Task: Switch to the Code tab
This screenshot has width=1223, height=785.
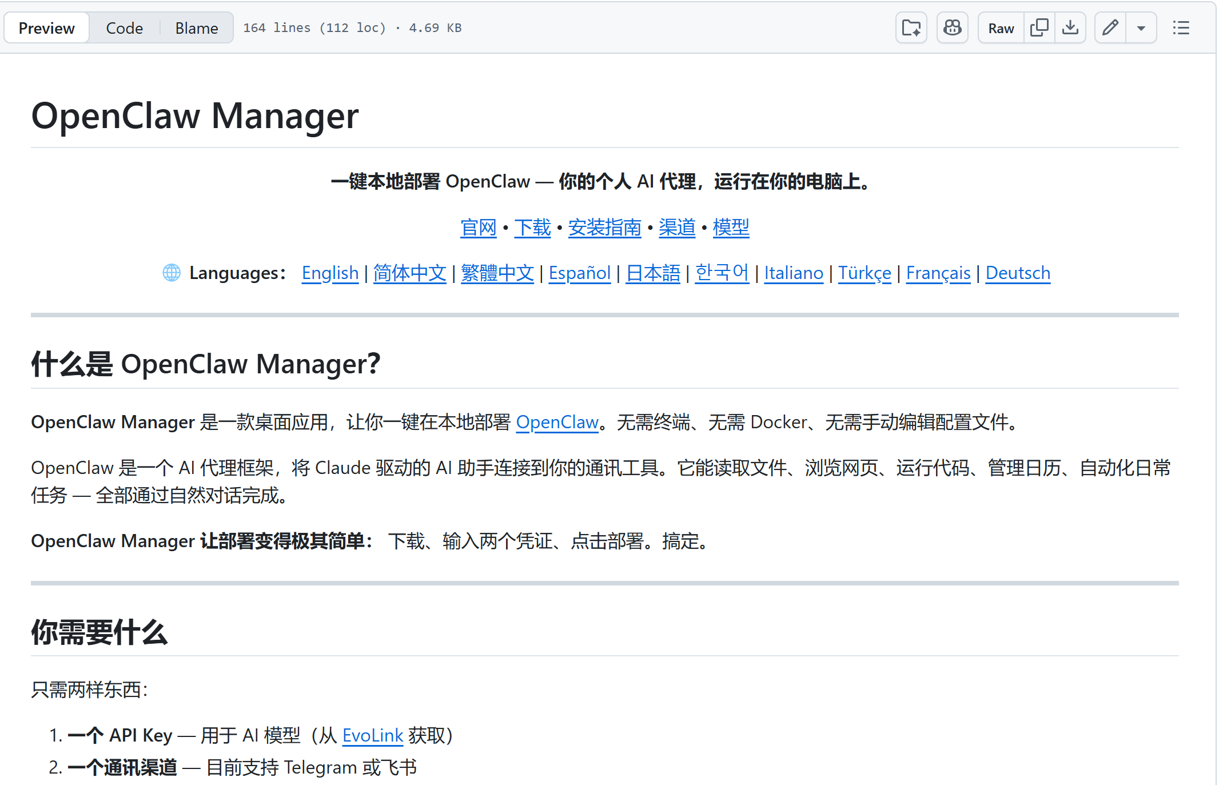Action: [124, 27]
